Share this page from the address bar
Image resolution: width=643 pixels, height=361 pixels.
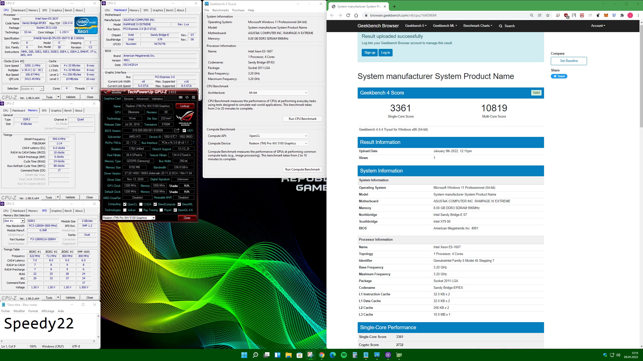[x=540, y=15]
